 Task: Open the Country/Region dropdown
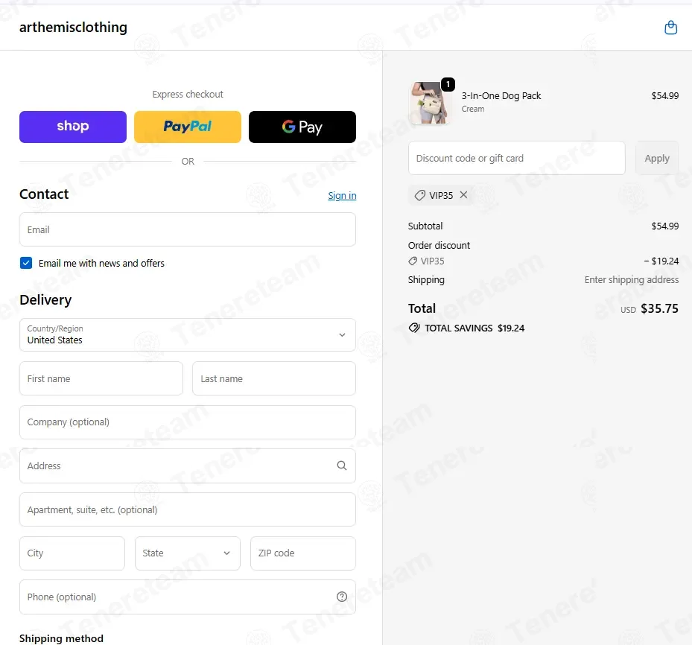(188, 335)
